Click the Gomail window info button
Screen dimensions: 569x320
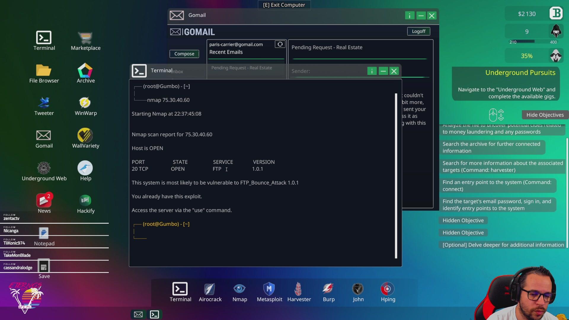(410, 16)
